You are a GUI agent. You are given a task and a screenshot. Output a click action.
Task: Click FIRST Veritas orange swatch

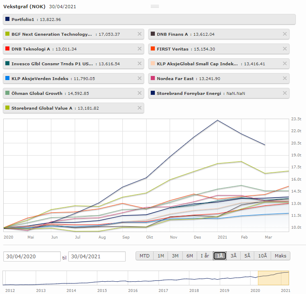tap(153, 48)
